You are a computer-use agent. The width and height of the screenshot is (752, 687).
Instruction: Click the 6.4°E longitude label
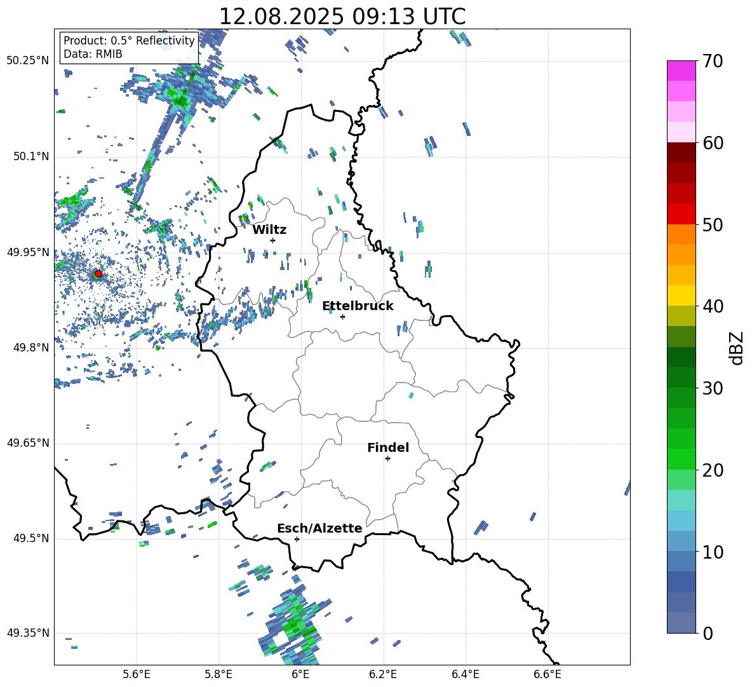[465, 674]
